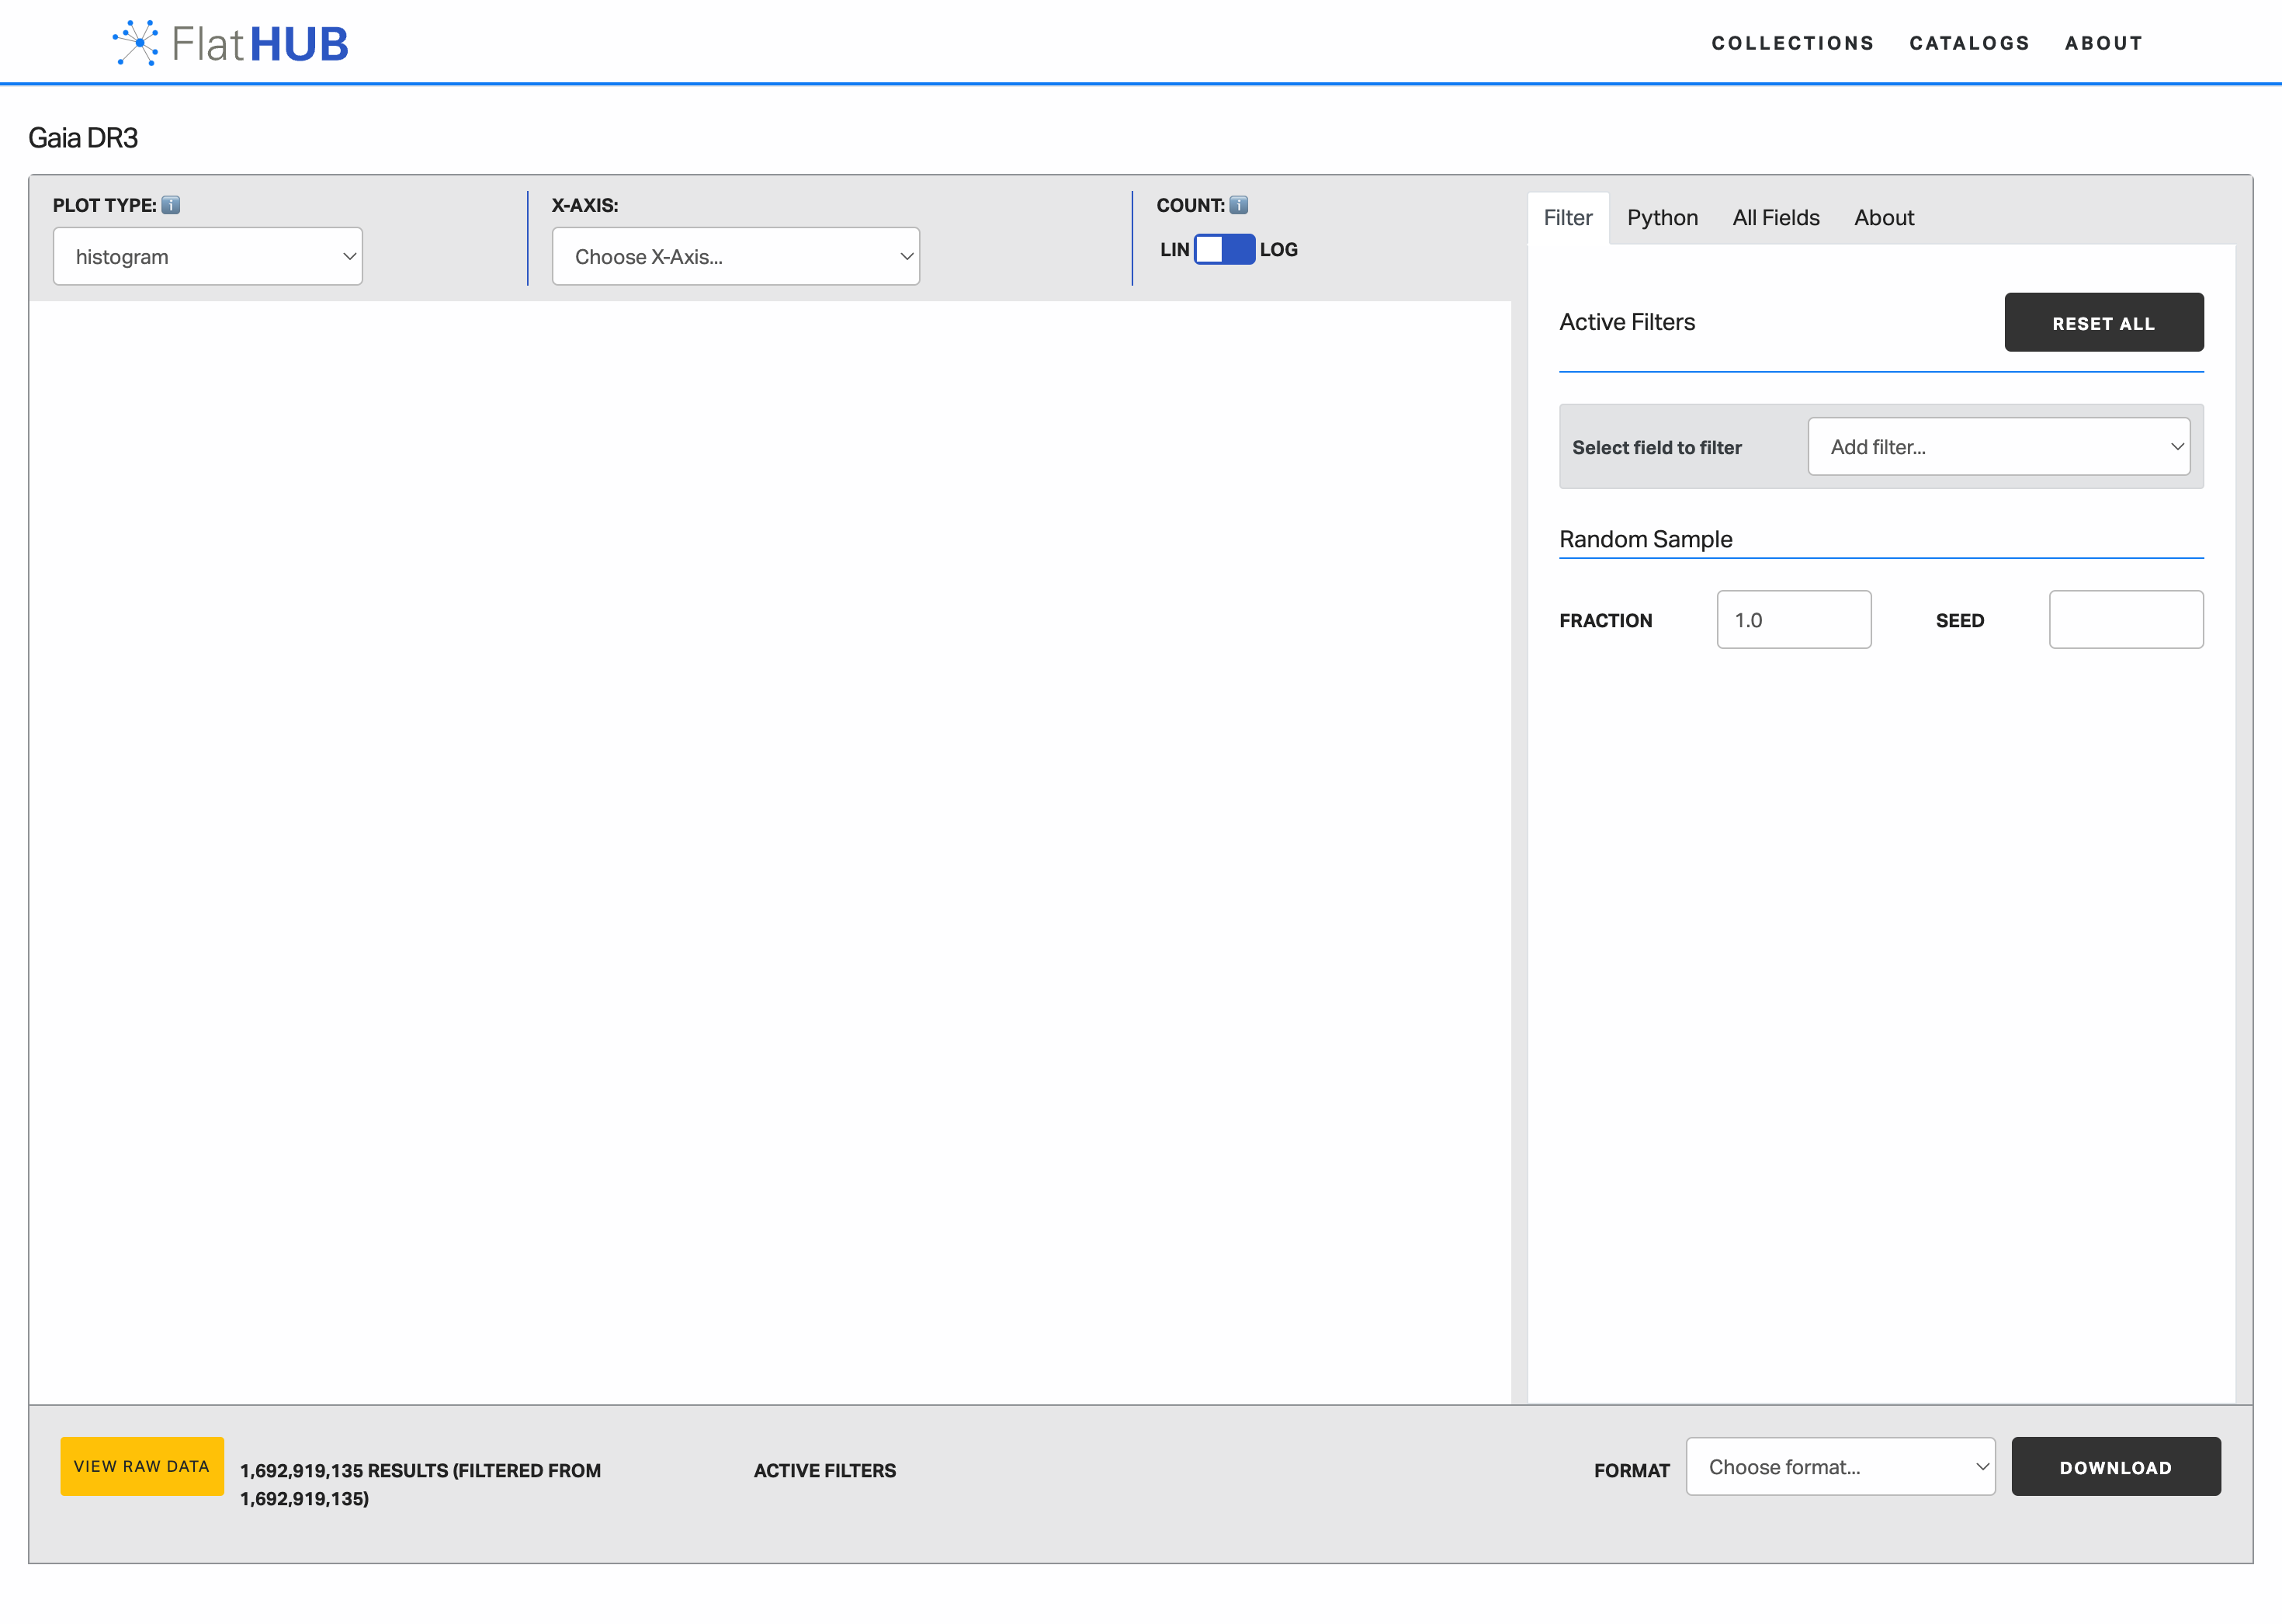
Task: Focus the Seed input field
Action: click(2125, 619)
